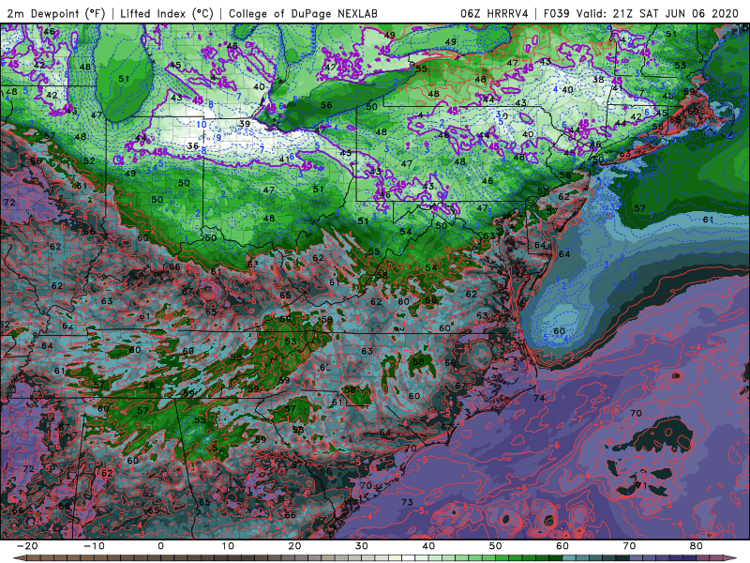Click the '74' dewpoint value near the coast

tap(539, 397)
